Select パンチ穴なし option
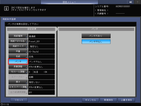 coord(96,42)
